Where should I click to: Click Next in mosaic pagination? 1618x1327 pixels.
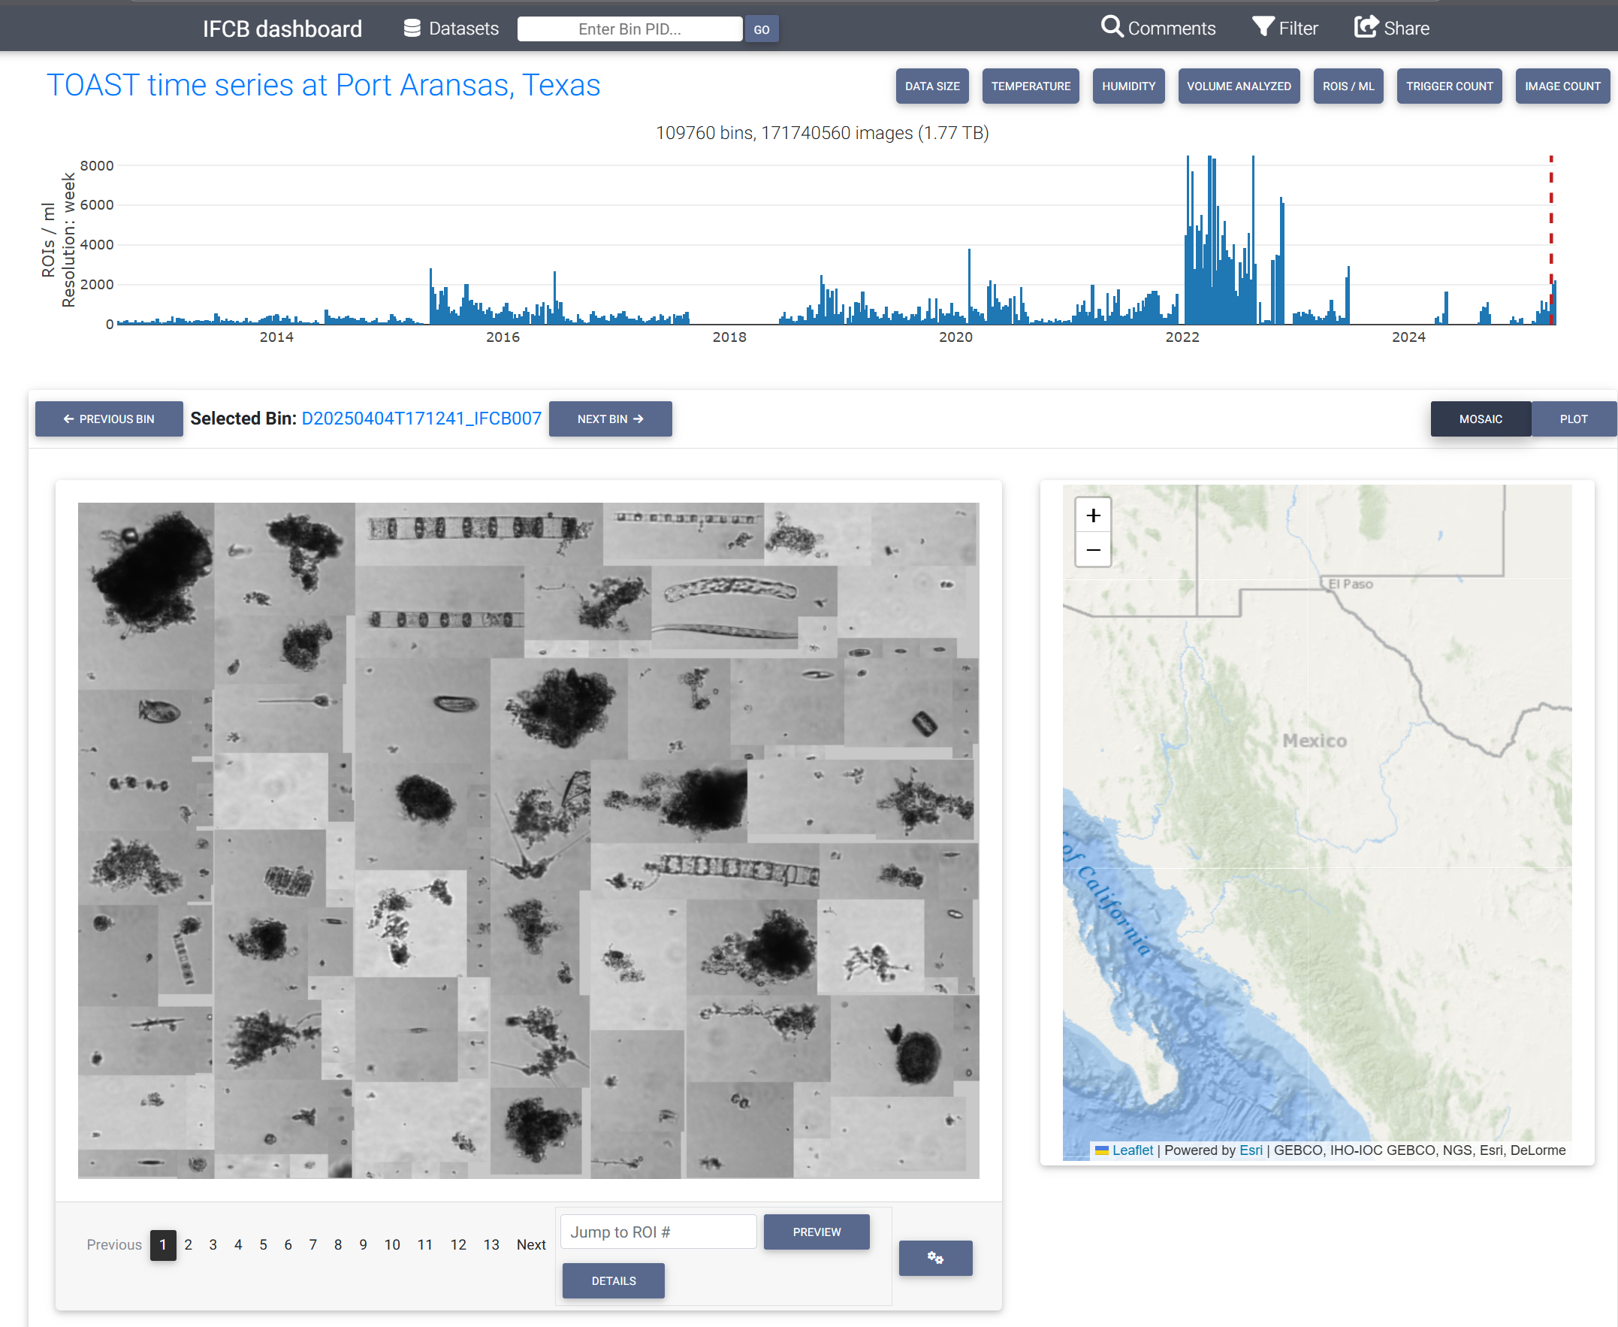coord(531,1244)
